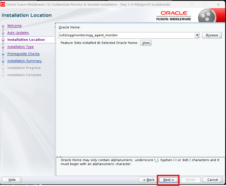The height and width of the screenshot is (186, 226).
Task: Click the Welcome step bullet icon
Action: click(x=3, y=26)
